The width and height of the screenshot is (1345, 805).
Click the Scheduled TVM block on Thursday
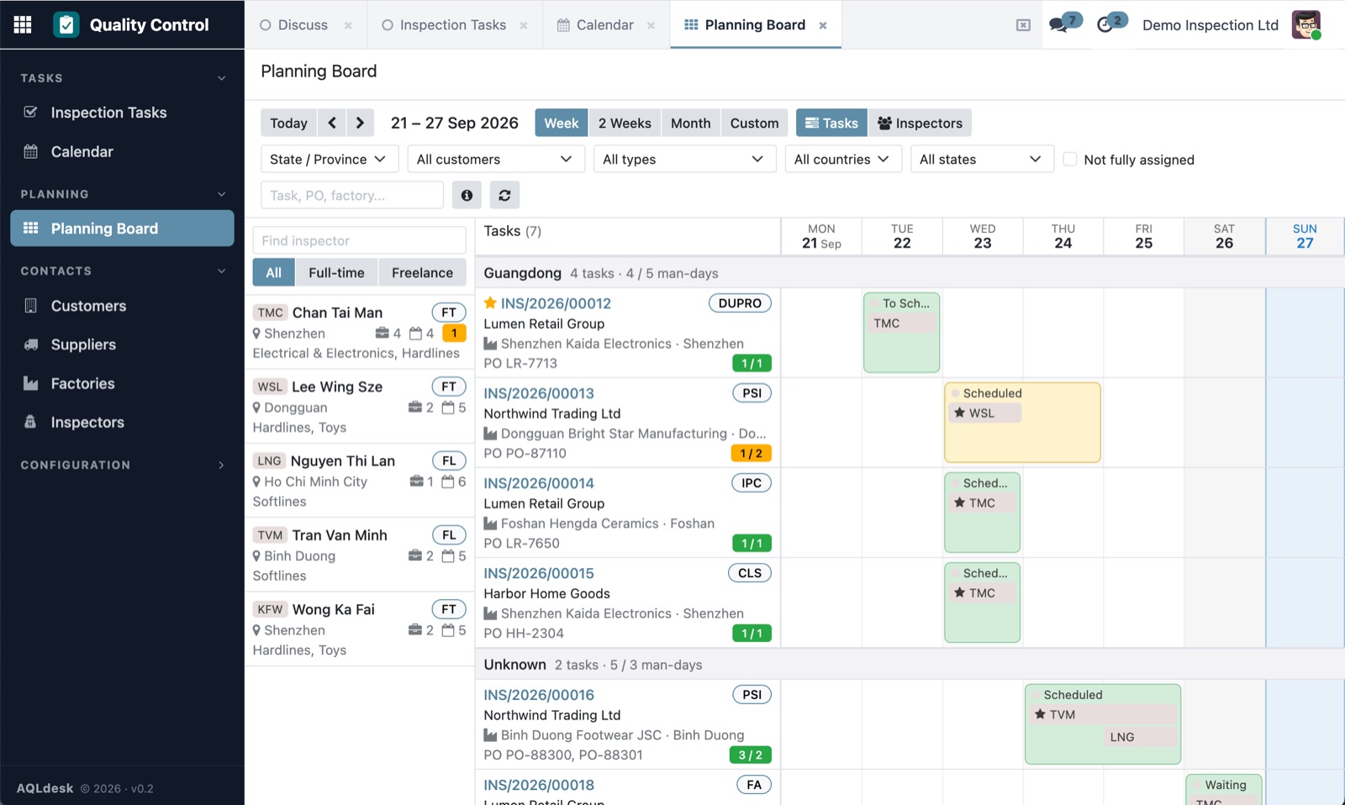pyautogui.click(x=1103, y=723)
